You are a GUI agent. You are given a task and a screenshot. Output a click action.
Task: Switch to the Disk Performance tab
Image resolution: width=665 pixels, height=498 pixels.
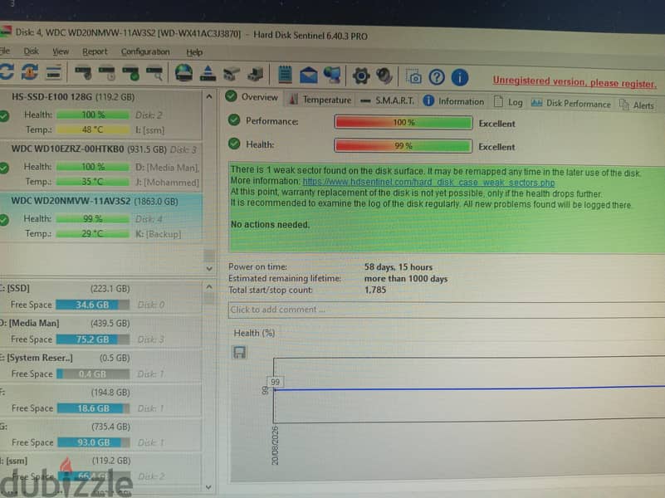tap(571, 104)
